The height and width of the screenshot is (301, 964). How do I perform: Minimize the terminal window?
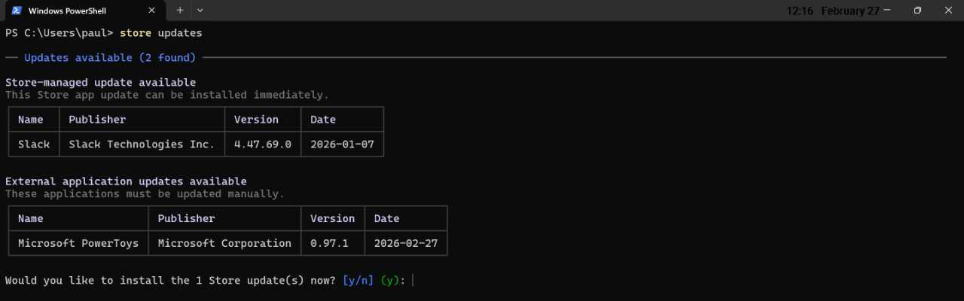pyautogui.click(x=886, y=11)
